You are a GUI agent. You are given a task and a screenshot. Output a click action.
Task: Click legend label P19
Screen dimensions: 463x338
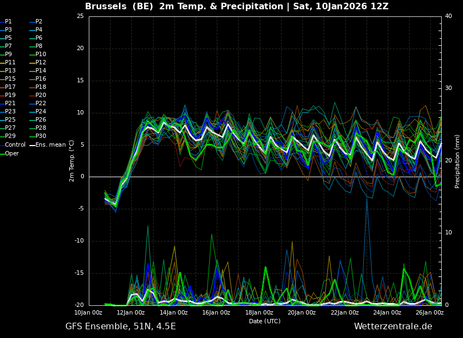pyautogui.click(x=10, y=95)
